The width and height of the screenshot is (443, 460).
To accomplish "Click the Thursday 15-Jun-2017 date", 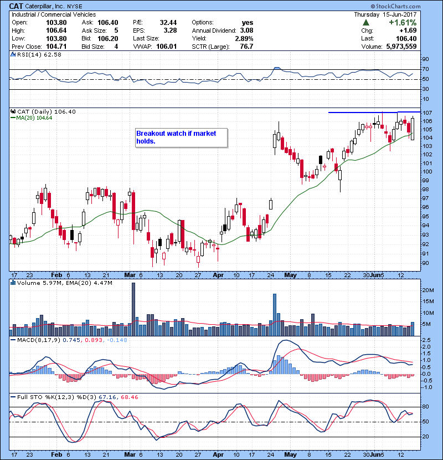I will (385, 14).
